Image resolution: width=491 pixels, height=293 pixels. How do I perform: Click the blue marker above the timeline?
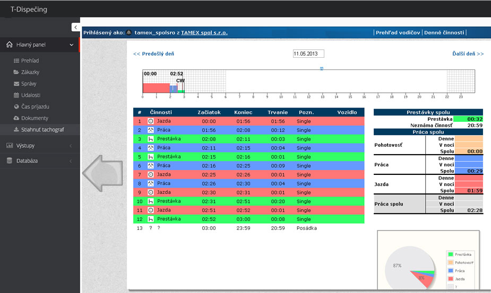pos(322,69)
